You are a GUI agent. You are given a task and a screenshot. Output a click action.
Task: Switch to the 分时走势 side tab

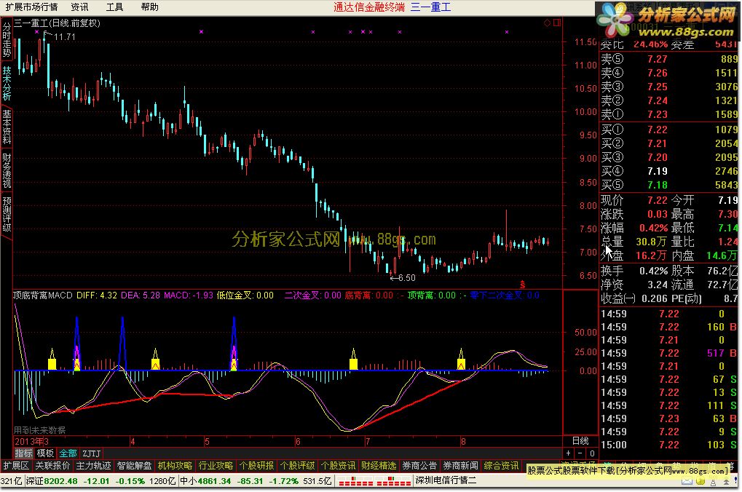7,40
